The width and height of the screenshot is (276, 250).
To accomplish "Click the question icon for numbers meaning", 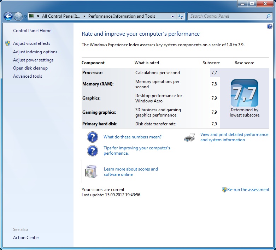I will 92,137.
